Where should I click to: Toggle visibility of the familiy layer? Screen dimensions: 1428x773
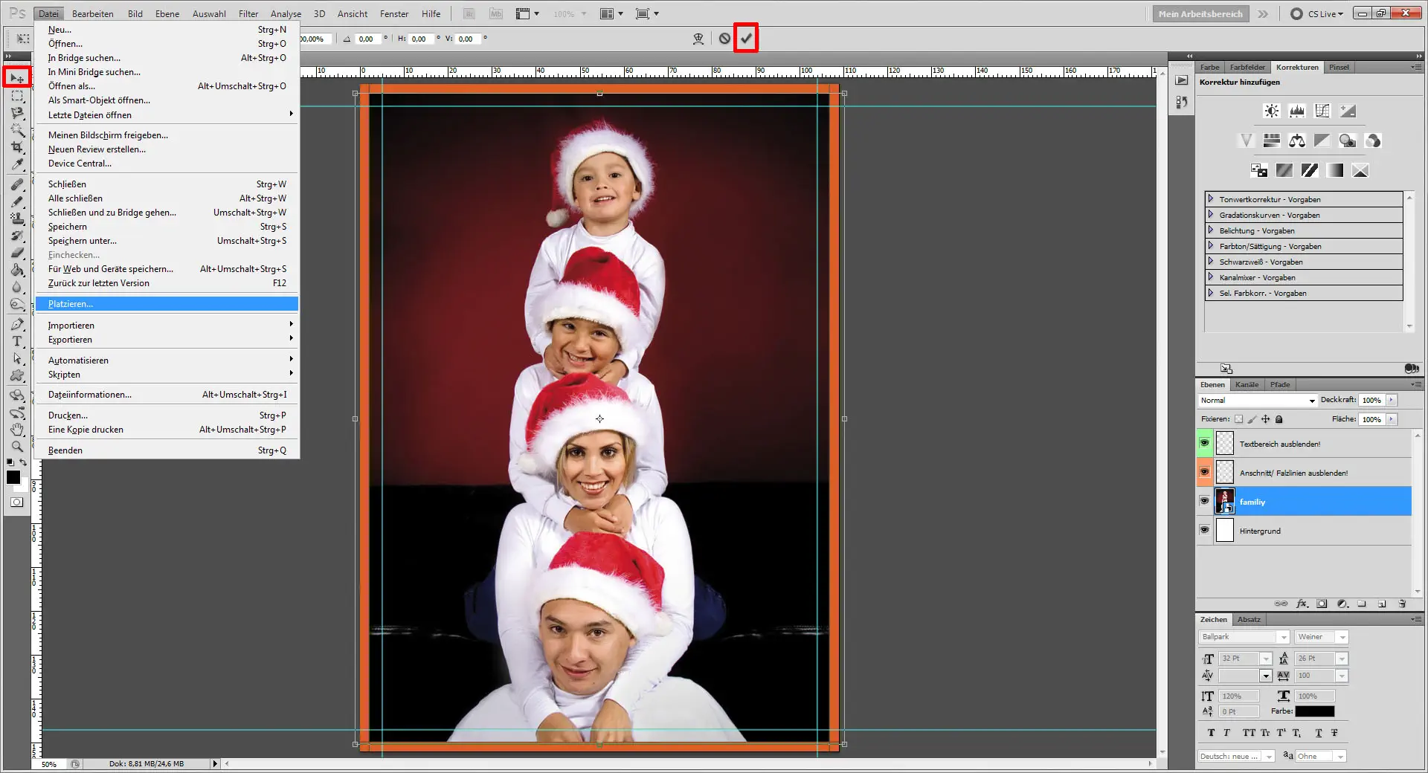(x=1205, y=501)
